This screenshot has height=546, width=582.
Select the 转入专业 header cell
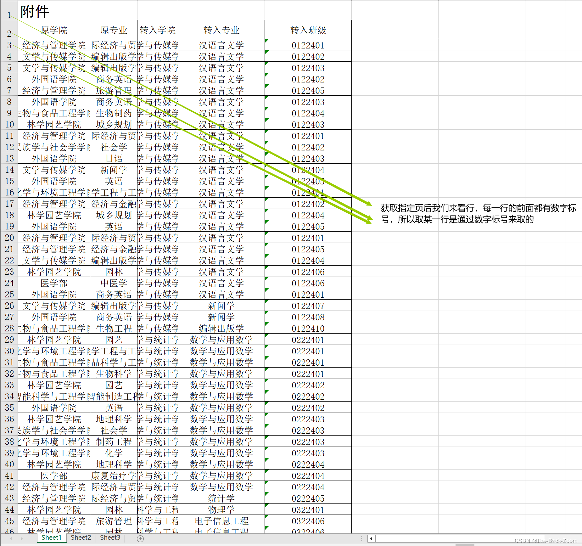(221, 30)
